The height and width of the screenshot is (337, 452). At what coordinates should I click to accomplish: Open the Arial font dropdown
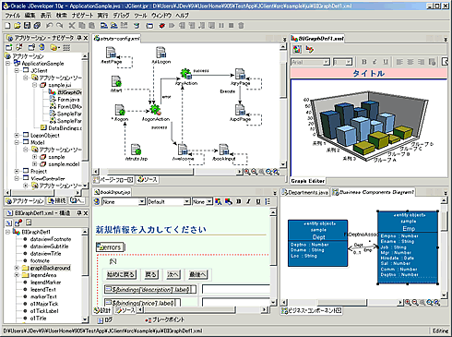tap(327, 62)
